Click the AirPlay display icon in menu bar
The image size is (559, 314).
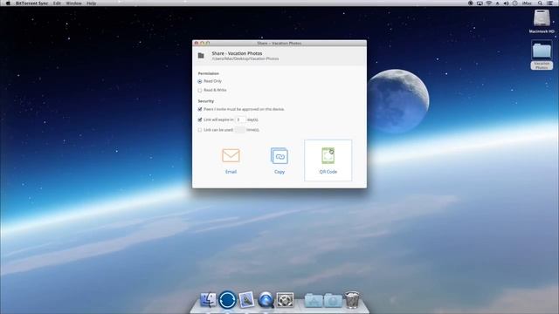click(480, 3)
